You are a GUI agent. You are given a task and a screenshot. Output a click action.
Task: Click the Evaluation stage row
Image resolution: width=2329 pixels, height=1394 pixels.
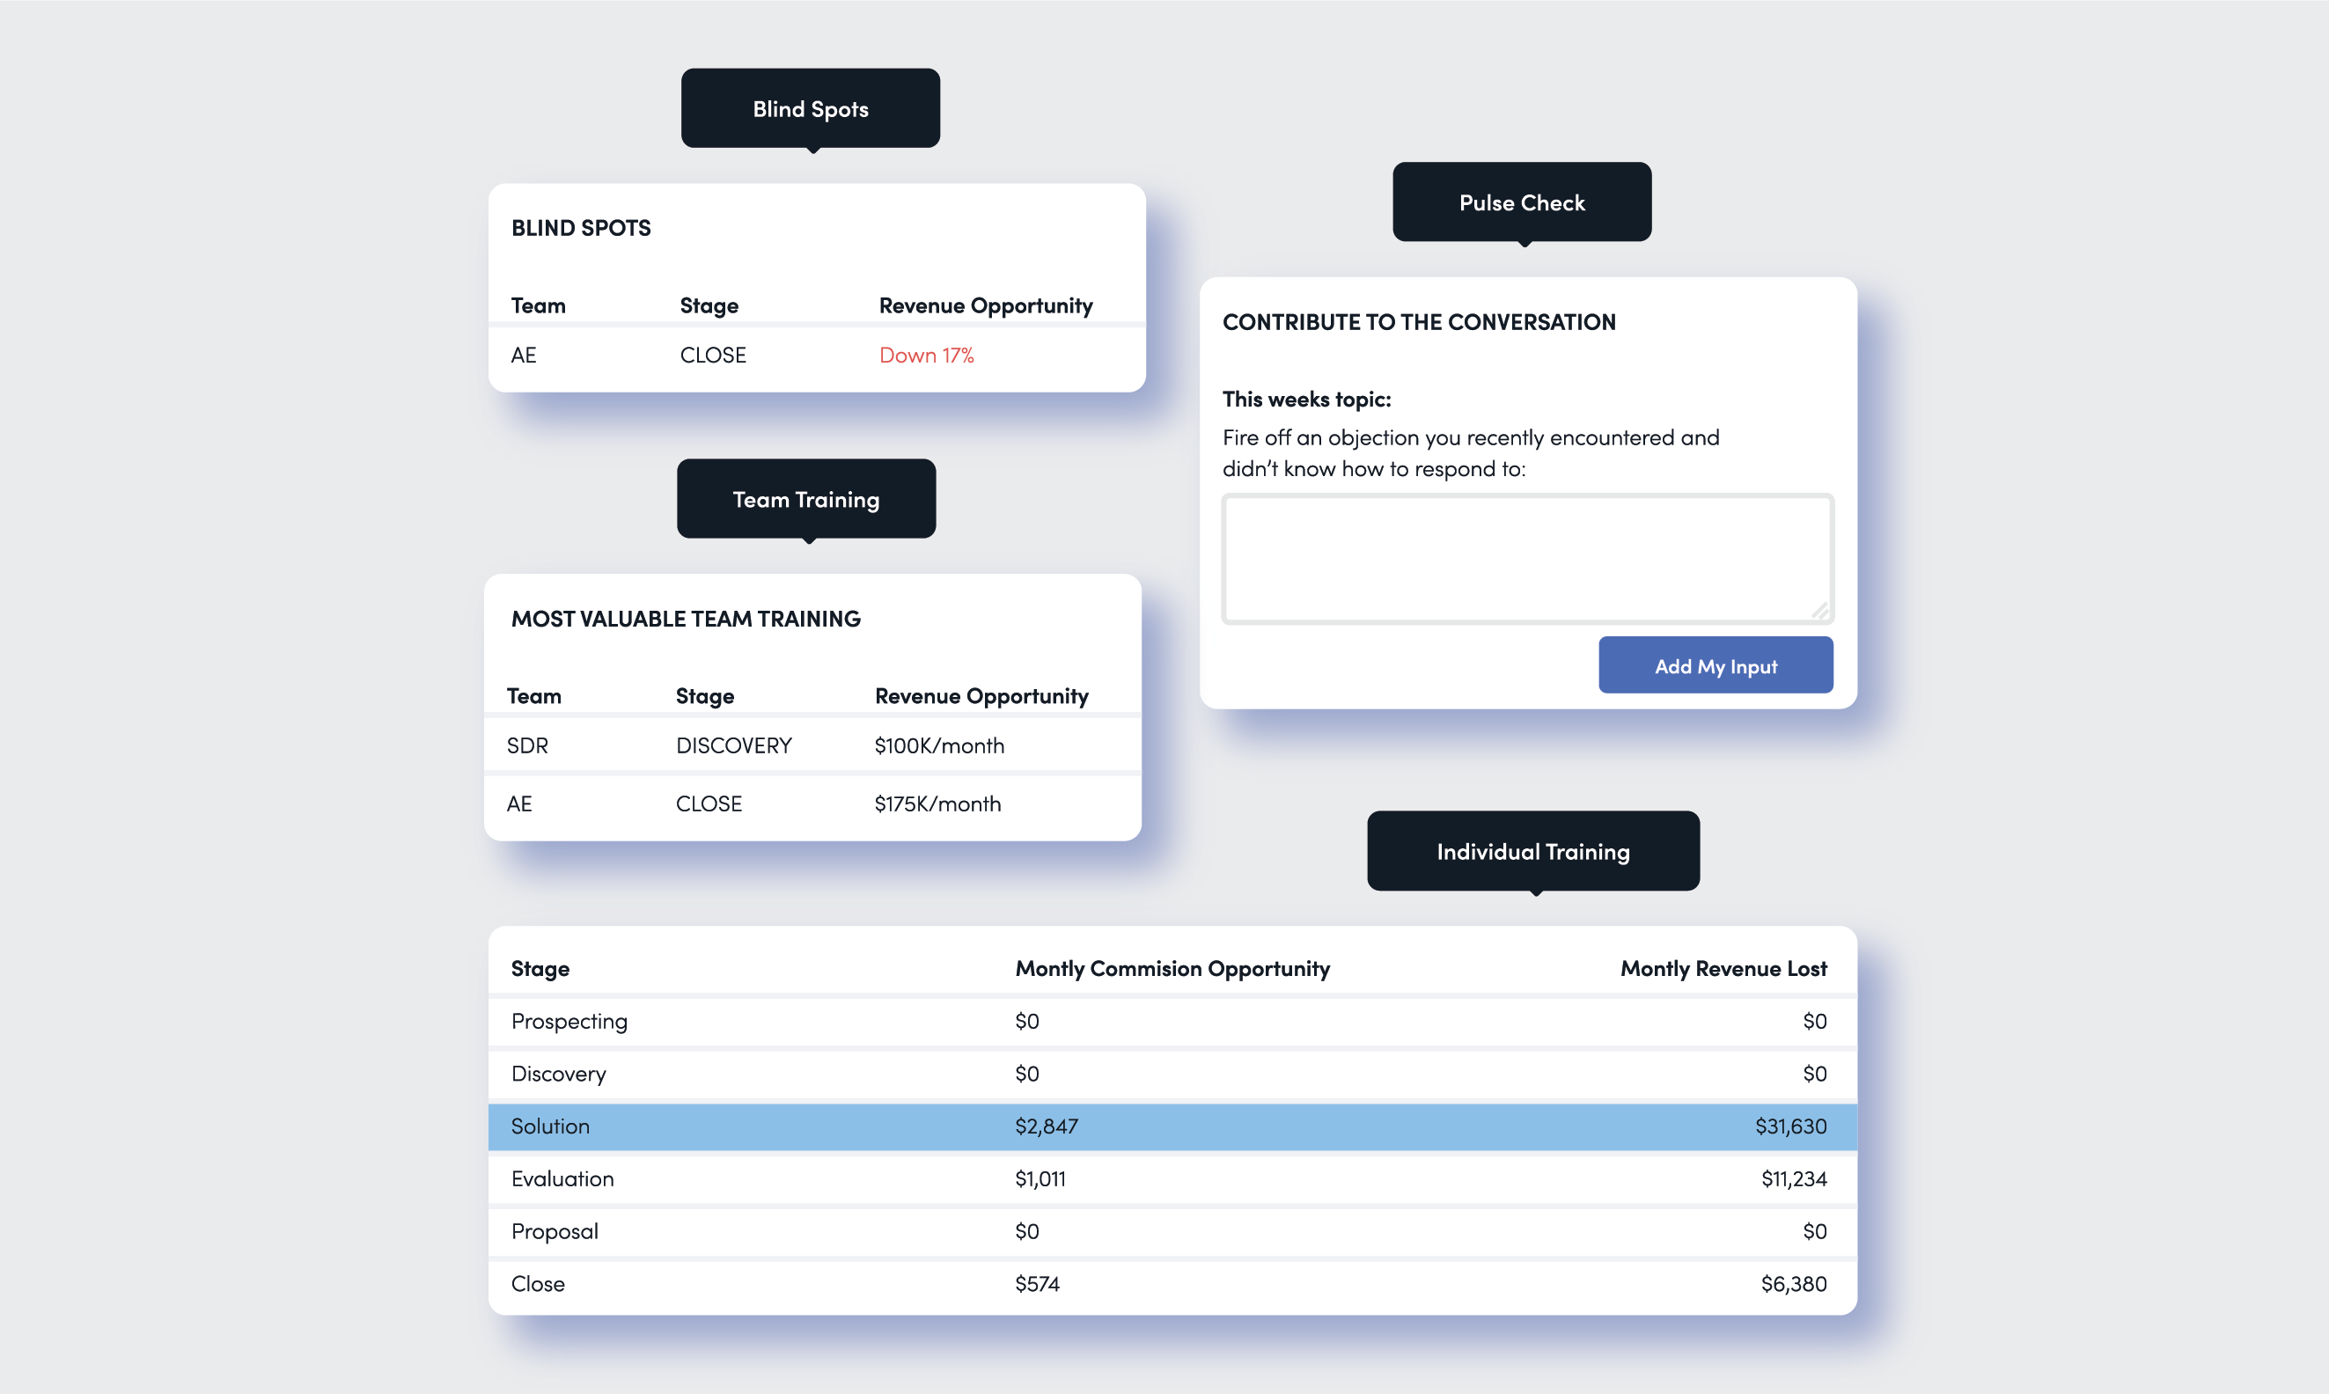pos(1172,1179)
